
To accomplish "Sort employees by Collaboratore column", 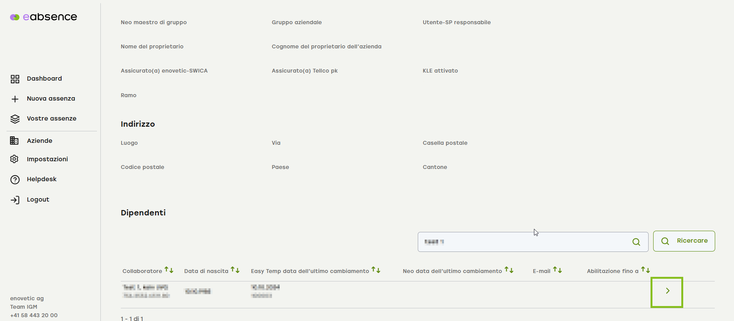I will [169, 270].
